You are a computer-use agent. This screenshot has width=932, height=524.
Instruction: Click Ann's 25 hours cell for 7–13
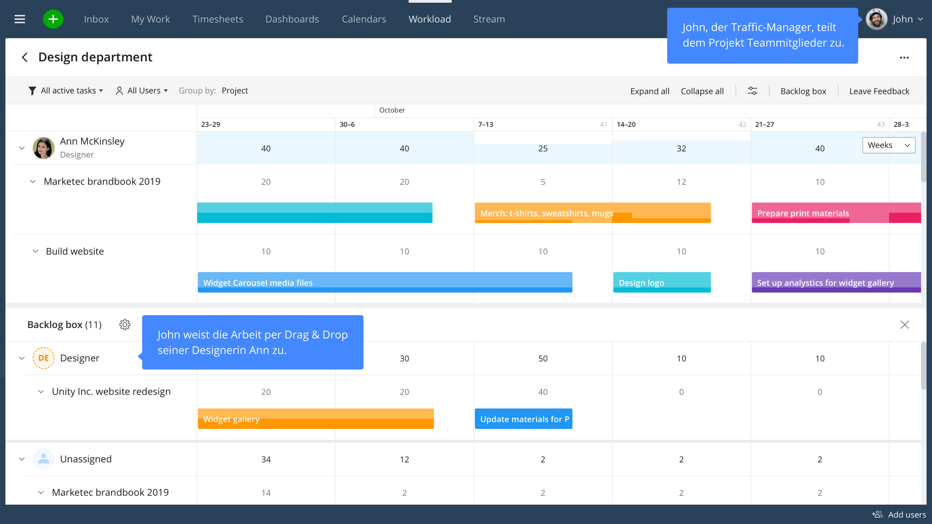tap(543, 148)
